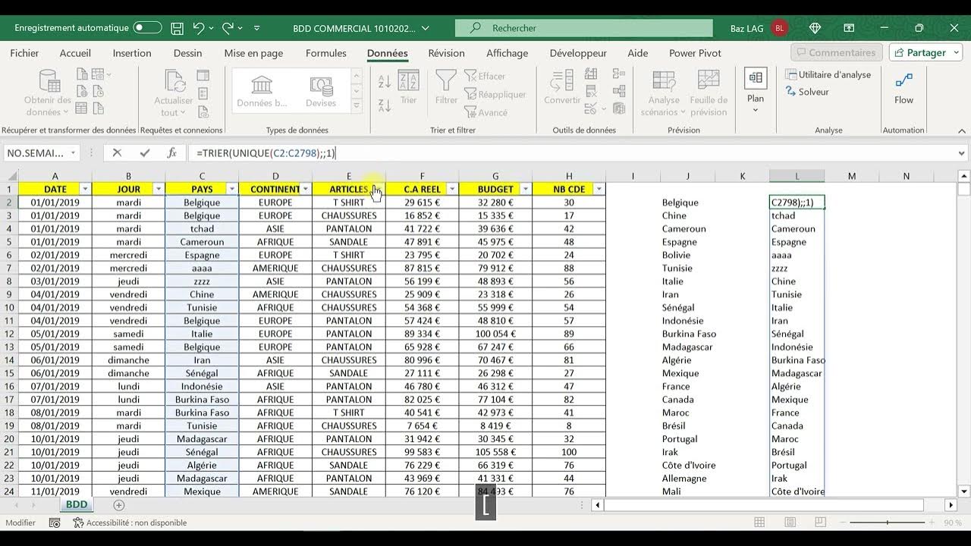The image size is (971, 546).
Task: Switch to the Power Pivot tab
Action: pyautogui.click(x=695, y=53)
